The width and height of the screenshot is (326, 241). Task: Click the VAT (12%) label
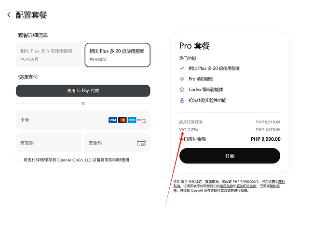[x=189, y=130]
